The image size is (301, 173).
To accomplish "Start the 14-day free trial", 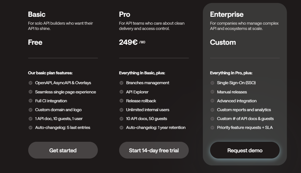I will click(x=154, y=150).
